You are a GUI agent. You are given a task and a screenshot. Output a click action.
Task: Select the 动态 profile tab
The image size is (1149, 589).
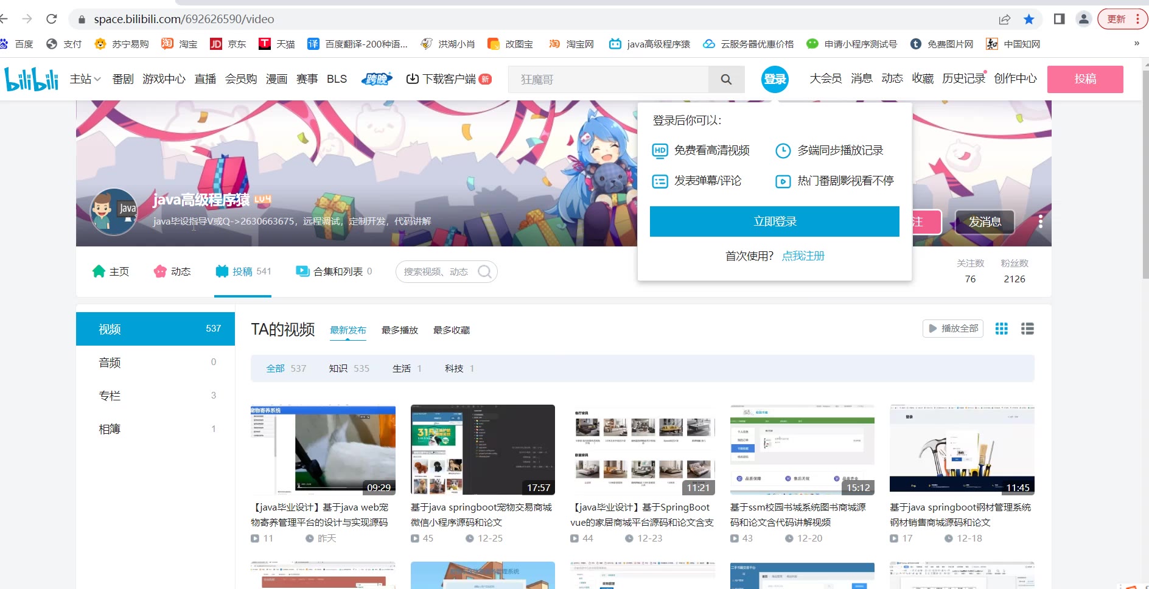tap(172, 271)
